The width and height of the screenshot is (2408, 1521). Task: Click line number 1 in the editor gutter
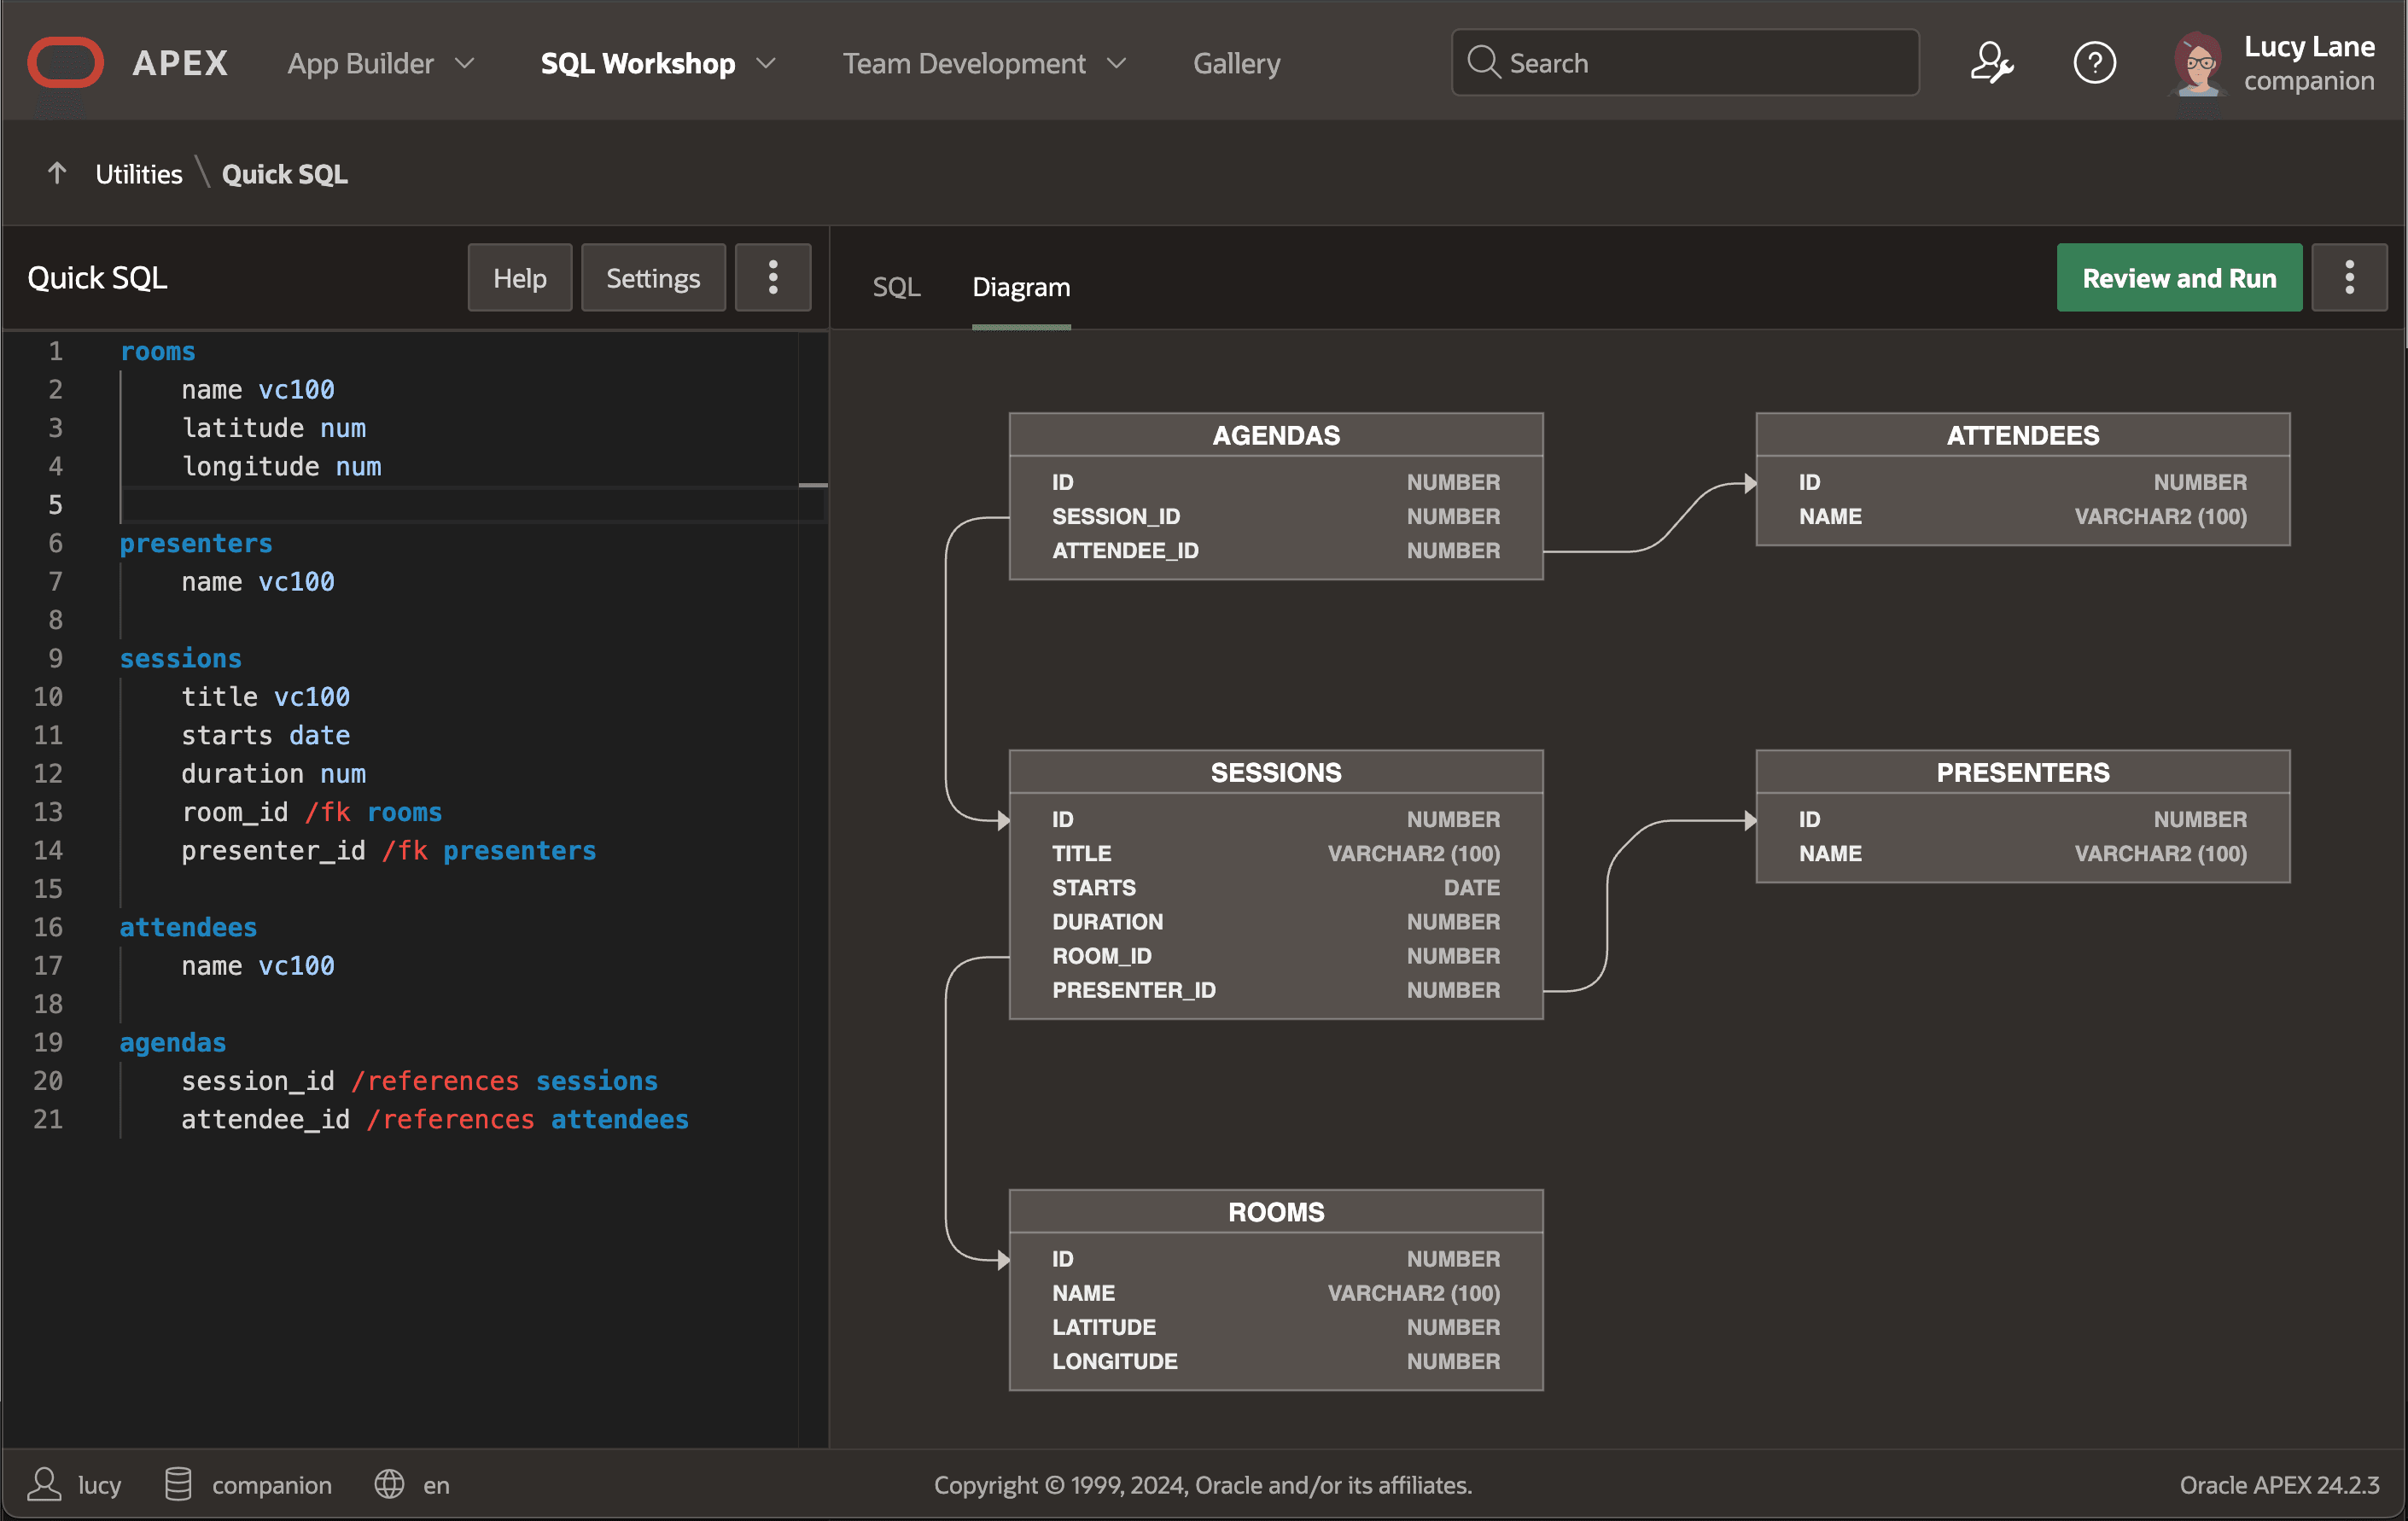click(56, 351)
